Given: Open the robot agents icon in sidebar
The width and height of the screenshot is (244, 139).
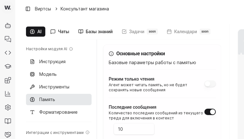Looking at the screenshot, I should (x=8, y=26).
